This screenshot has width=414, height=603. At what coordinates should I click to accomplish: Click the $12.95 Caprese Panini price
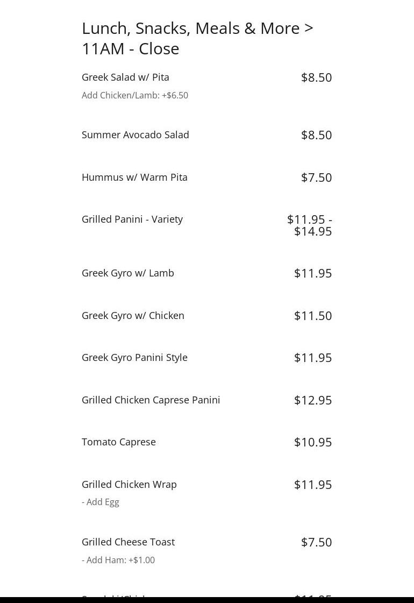coord(313,400)
